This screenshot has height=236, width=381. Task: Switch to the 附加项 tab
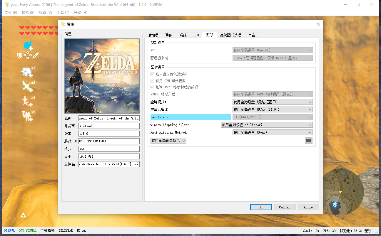pos(153,35)
